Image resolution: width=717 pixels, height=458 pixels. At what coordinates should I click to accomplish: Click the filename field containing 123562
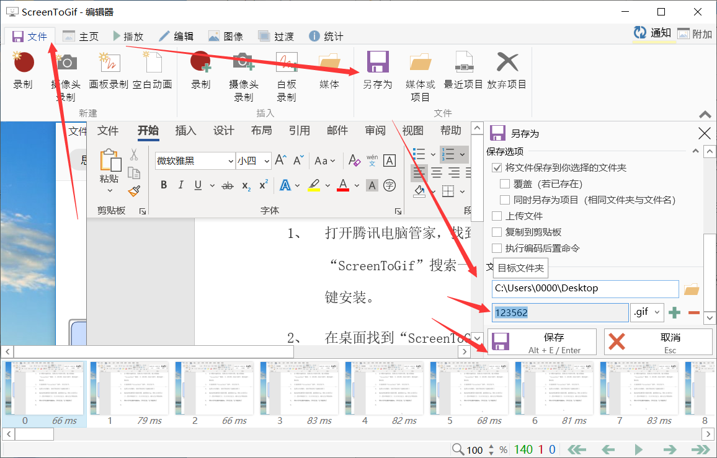pos(560,312)
